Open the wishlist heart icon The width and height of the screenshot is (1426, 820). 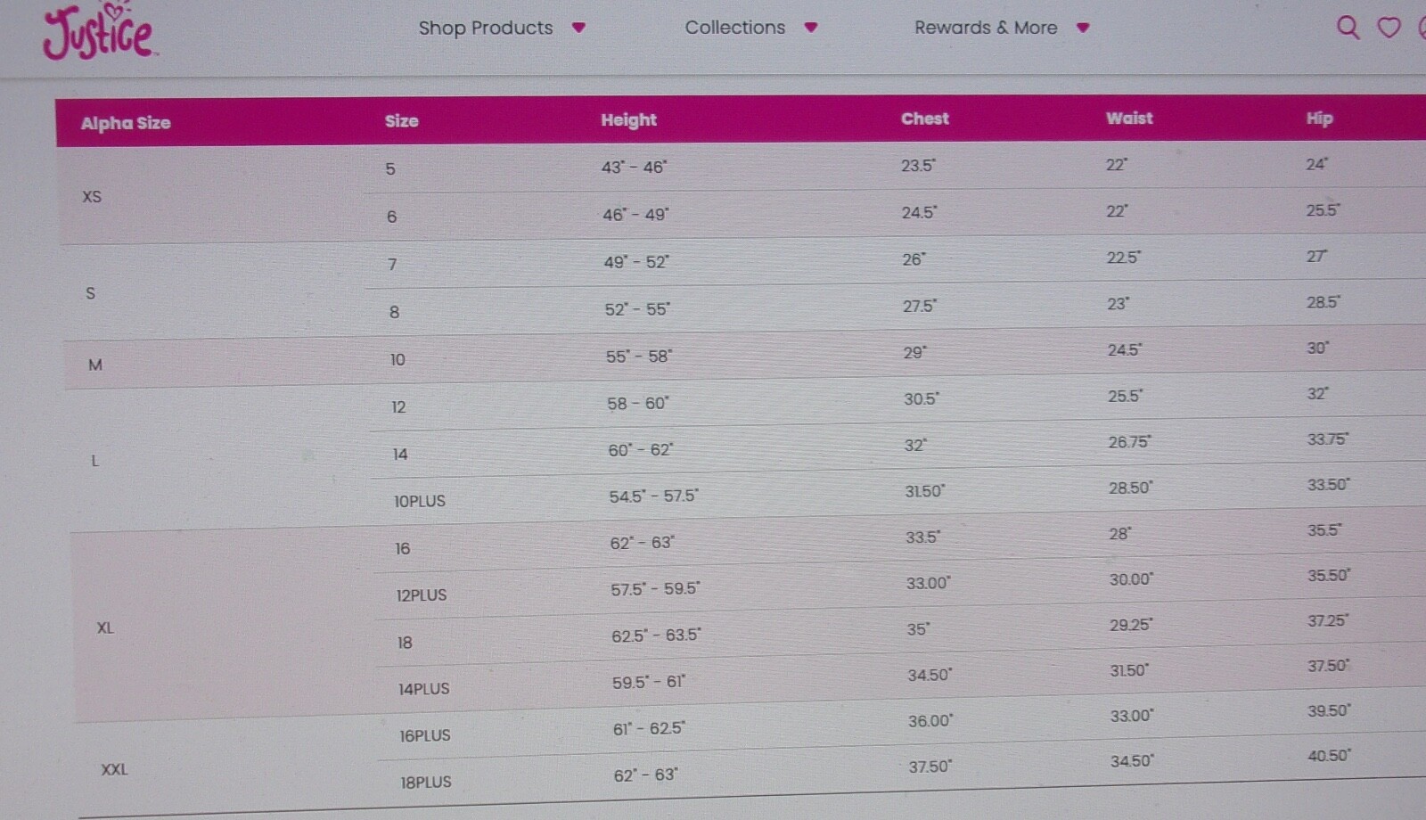[1389, 28]
